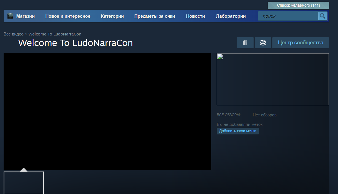Click the book-shaped icon button

point(245,43)
